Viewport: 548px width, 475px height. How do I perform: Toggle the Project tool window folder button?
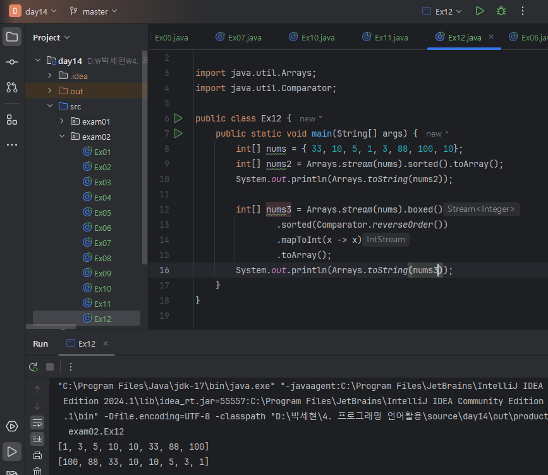[x=12, y=37]
